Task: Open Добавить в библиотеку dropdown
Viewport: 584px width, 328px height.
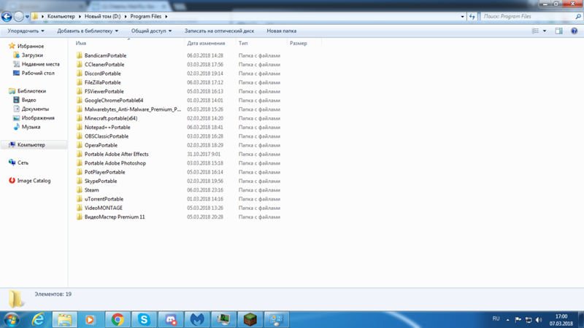Action: (x=88, y=31)
